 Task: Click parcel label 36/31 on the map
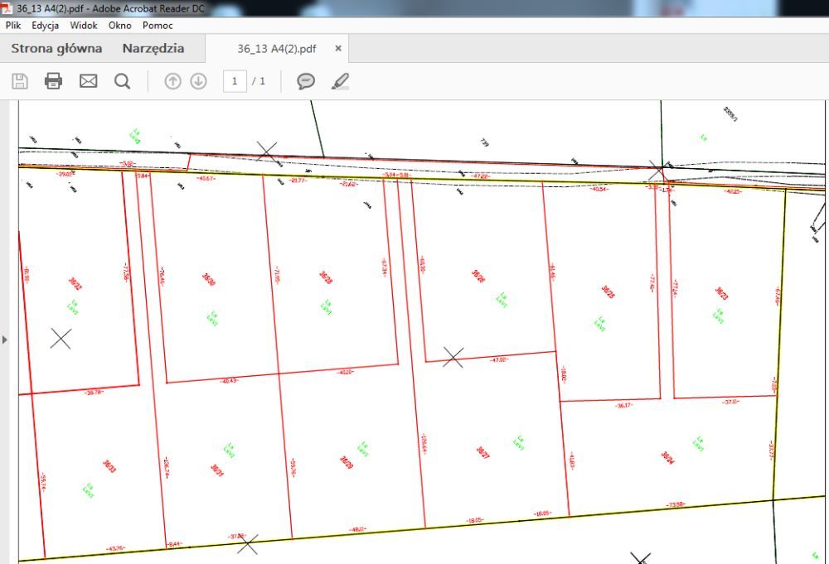coord(217,470)
